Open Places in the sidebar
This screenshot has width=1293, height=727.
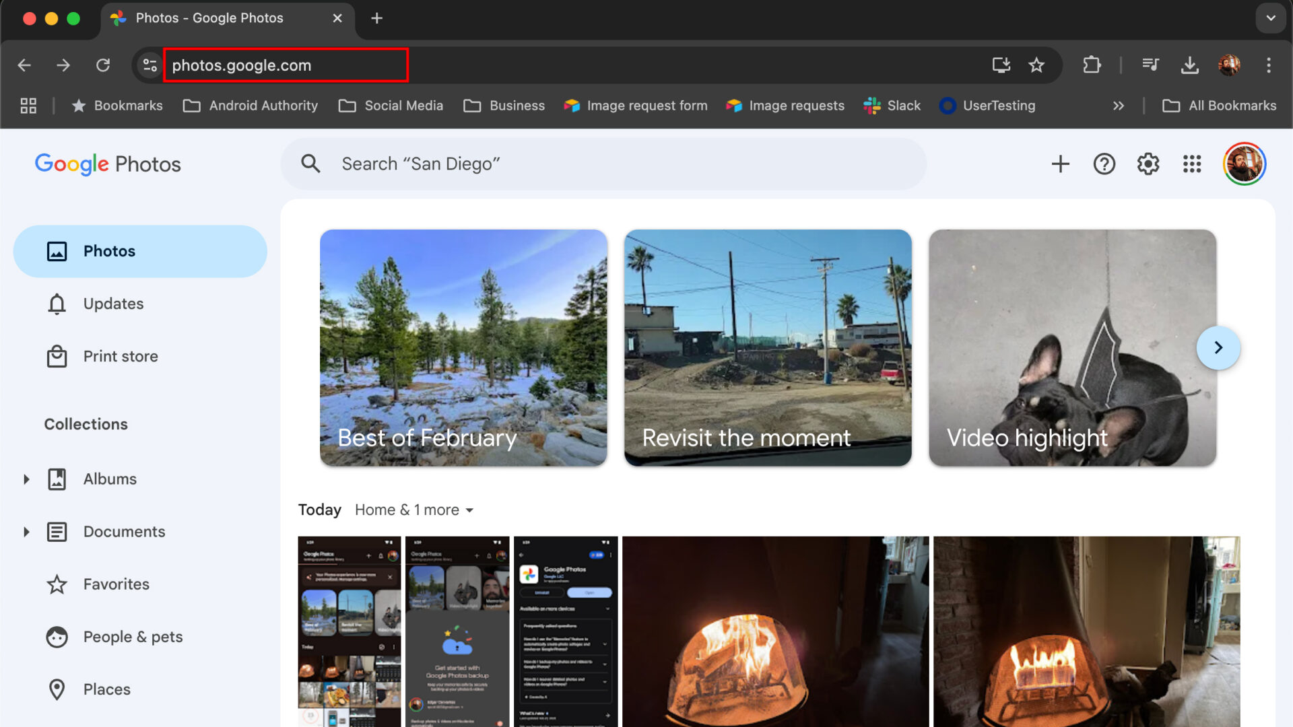[x=106, y=689]
